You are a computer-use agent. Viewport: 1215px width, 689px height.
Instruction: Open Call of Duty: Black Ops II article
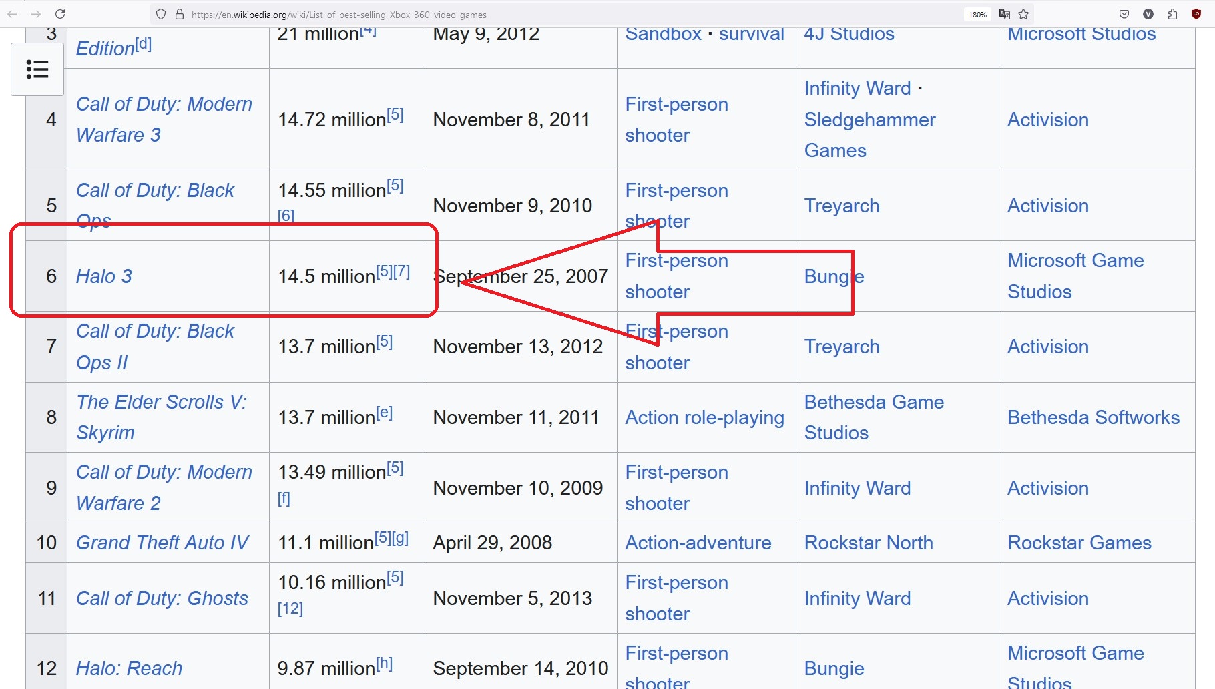pyautogui.click(x=155, y=347)
